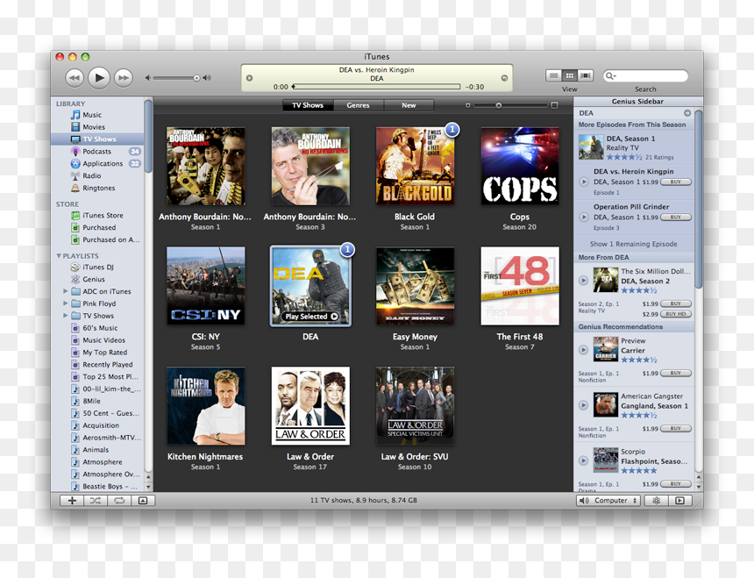Screen dimensions: 754x578
Task: Preview the Scorpio Flashpoint episode
Action: point(583,460)
